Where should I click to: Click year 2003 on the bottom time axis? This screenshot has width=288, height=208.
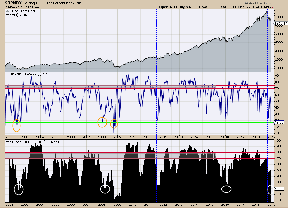(25, 204)
